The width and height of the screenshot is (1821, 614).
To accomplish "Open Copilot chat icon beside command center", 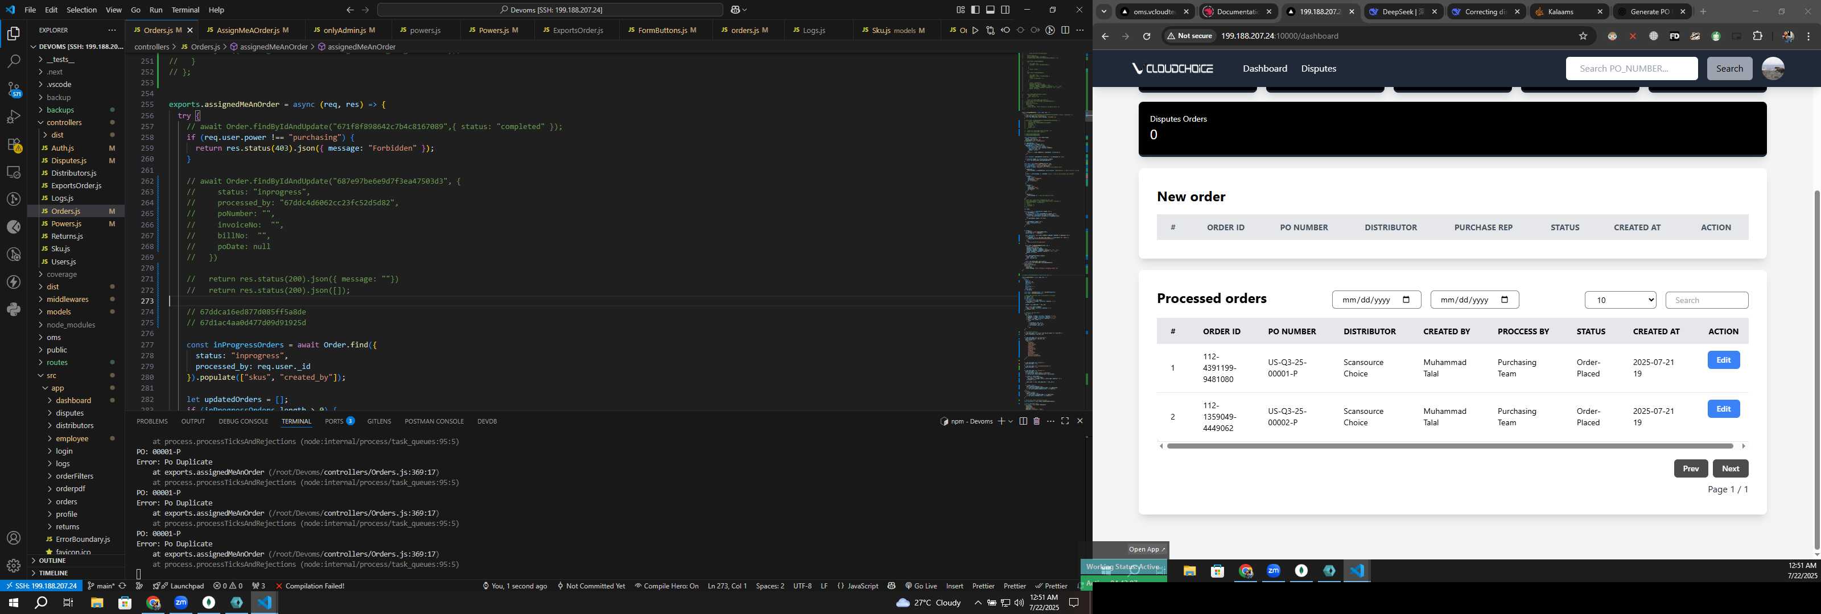I will point(735,10).
